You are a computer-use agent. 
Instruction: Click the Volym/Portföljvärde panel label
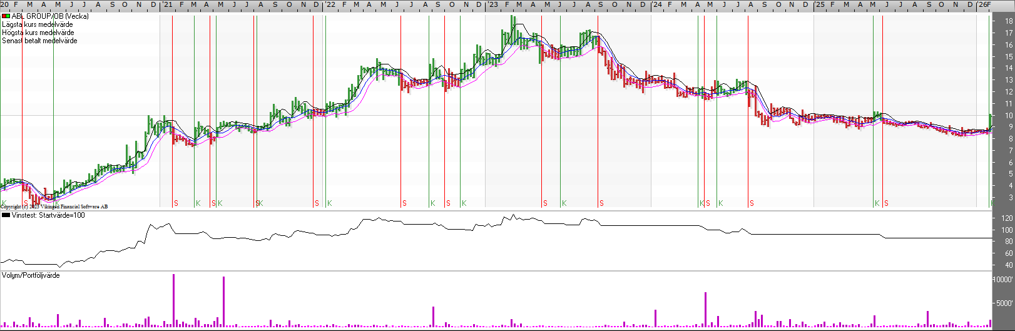31,275
